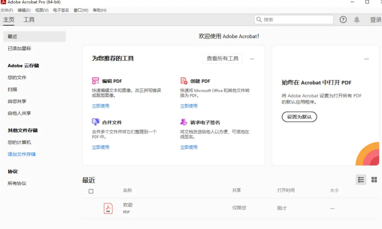The width and height of the screenshot is (382, 229).
Task: Open more options on recommended tools card
Action: (252, 59)
